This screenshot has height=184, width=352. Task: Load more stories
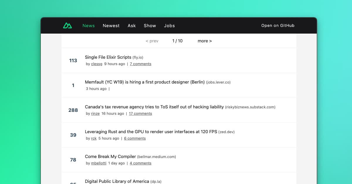tap(205, 41)
